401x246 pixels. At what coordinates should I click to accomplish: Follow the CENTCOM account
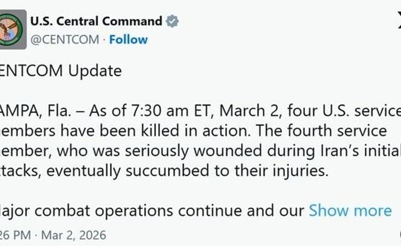[x=129, y=39]
